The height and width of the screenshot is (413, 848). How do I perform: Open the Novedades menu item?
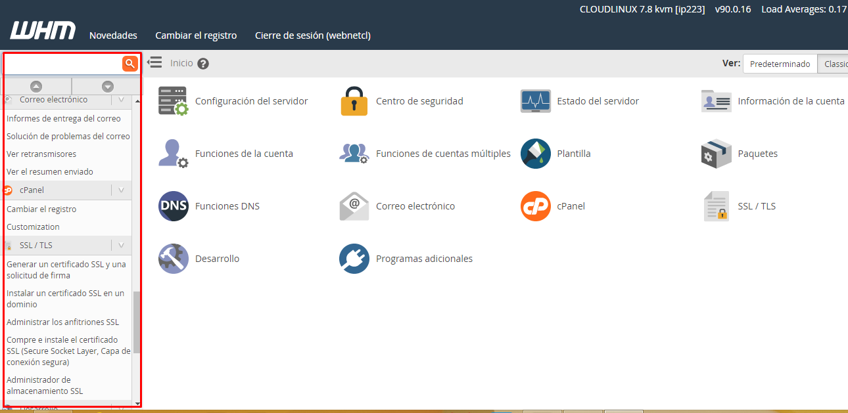[x=113, y=35]
